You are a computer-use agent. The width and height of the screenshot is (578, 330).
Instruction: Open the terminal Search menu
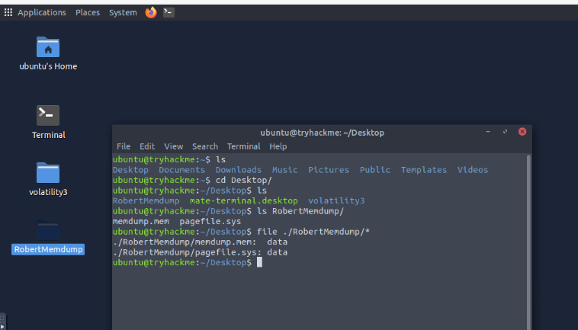[x=205, y=146]
